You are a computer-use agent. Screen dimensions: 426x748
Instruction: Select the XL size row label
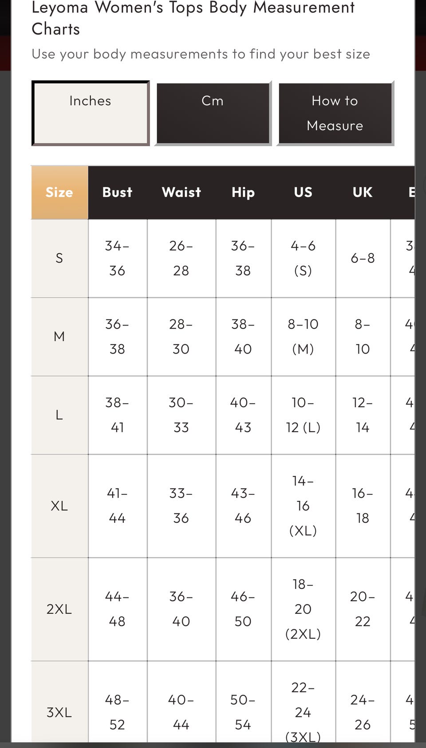pos(59,506)
